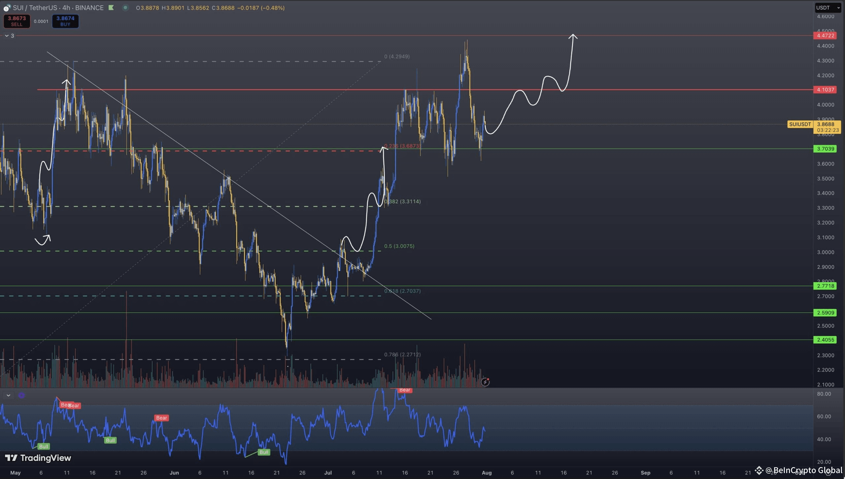Expand the collapsed 3 indicators legend

(9, 36)
